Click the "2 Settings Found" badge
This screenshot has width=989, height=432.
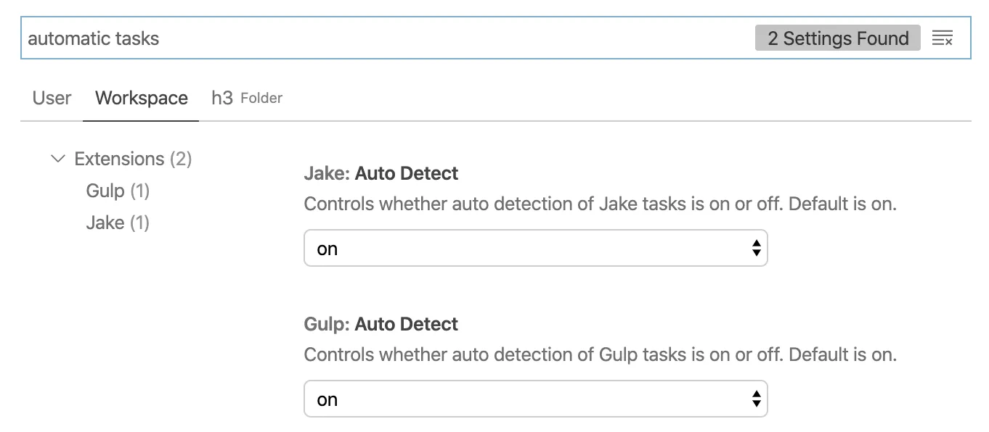837,38
